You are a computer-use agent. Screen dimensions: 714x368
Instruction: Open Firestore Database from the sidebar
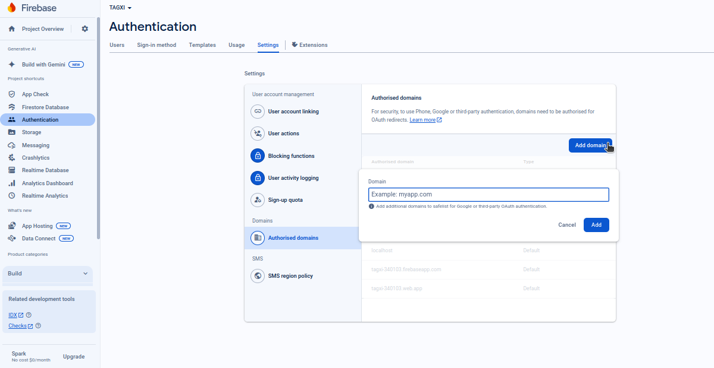pyautogui.click(x=12, y=107)
